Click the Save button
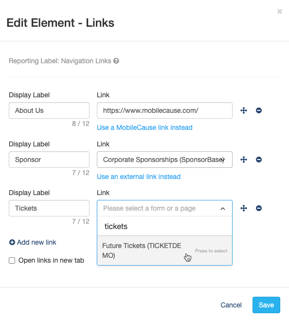289x322 pixels. 266,305
